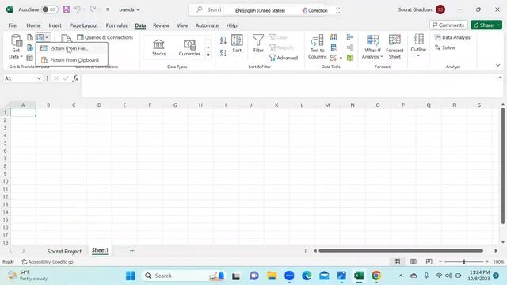Click the Remove Duplicates icon

(x=334, y=47)
